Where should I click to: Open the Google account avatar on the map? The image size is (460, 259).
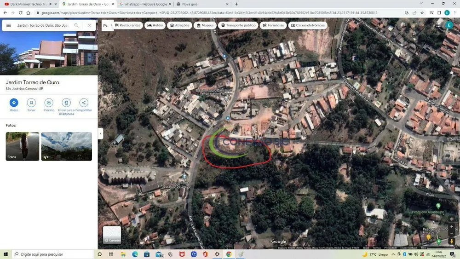[x=449, y=25]
